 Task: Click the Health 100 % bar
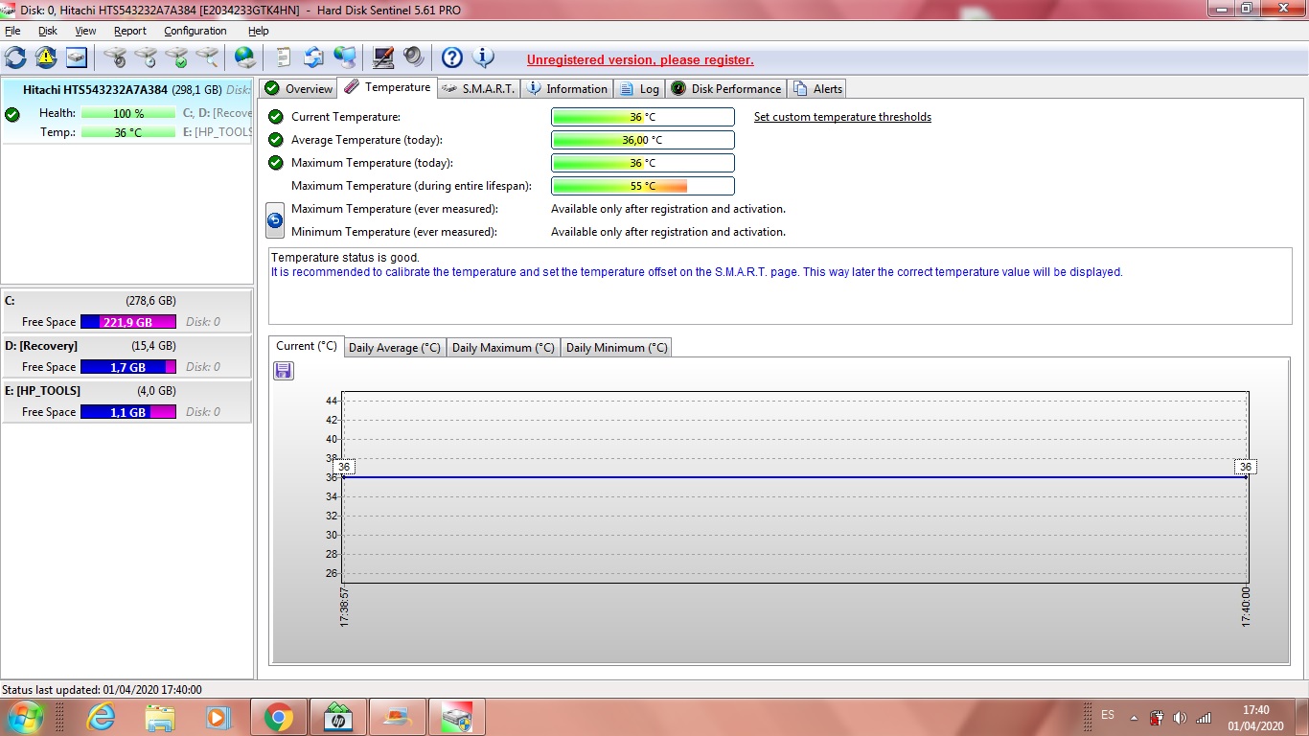(x=128, y=113)
